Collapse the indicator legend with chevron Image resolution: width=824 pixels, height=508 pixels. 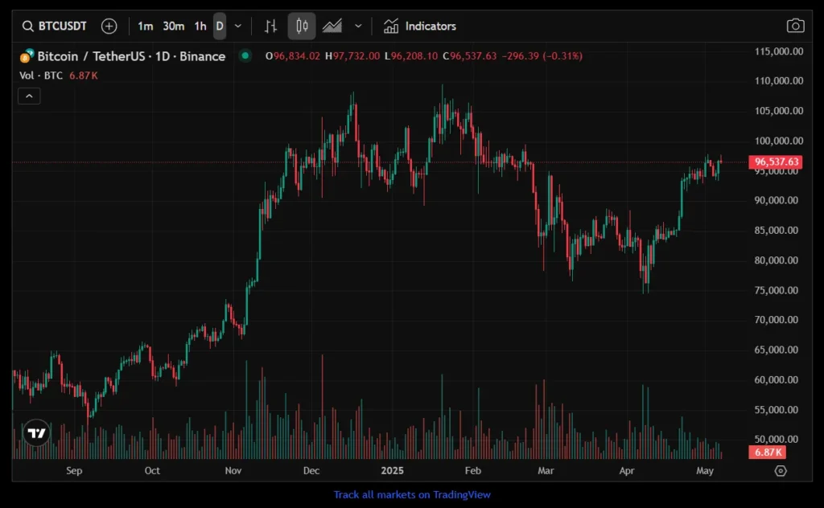29,96
